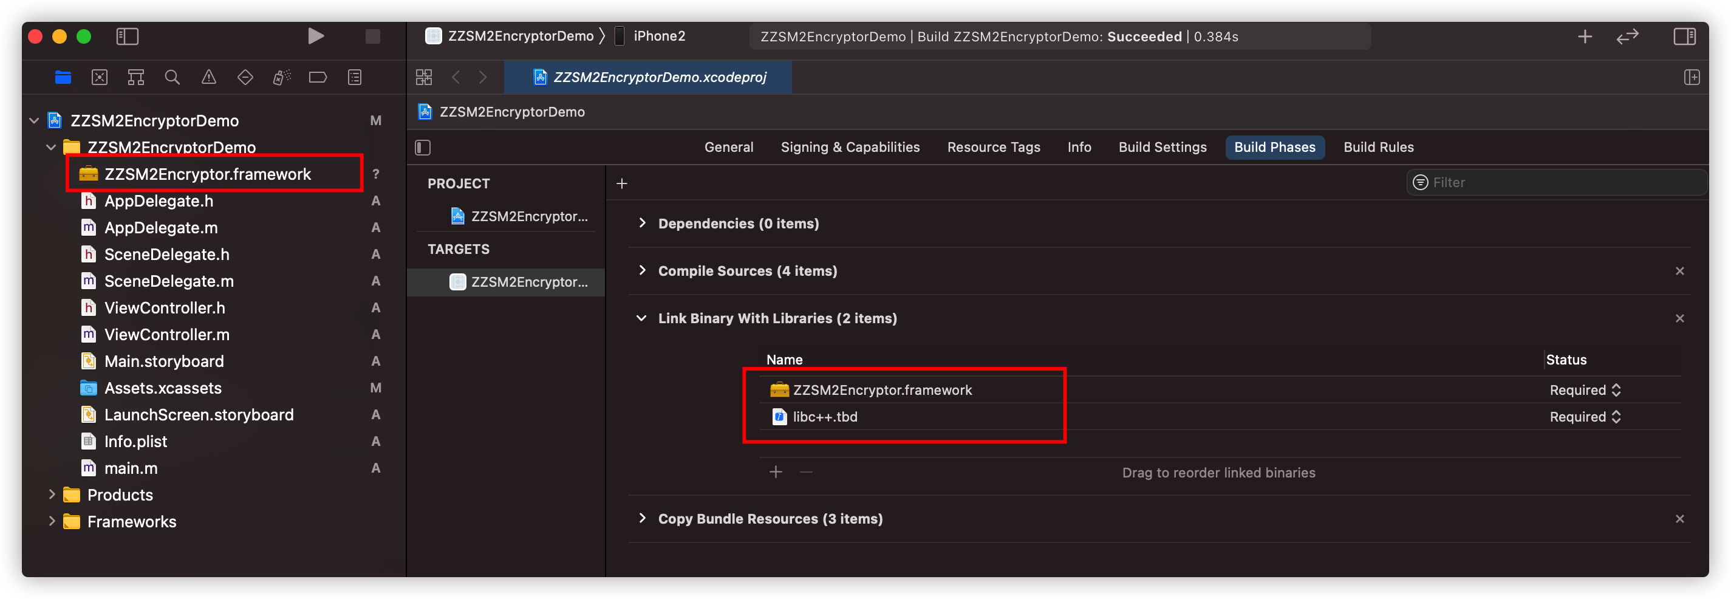This screenshot has width=1731, height=599.
Task: Open AppDelegate.h file
Action: (x=159, y=201)
